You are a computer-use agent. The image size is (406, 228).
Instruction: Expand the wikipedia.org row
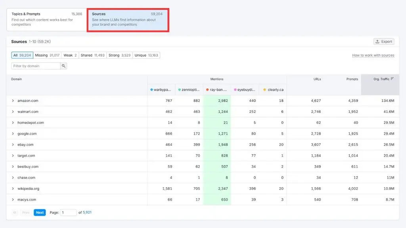[x=13, y=188]
